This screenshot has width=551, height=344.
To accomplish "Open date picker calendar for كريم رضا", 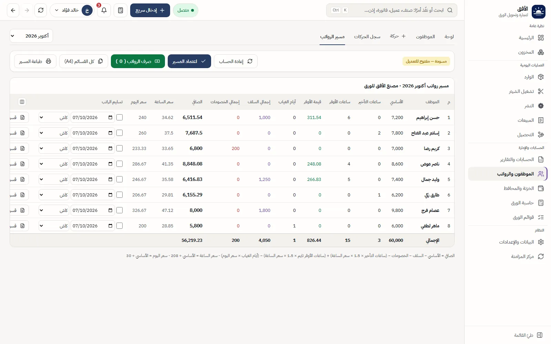I will click(x=111, y=148).
